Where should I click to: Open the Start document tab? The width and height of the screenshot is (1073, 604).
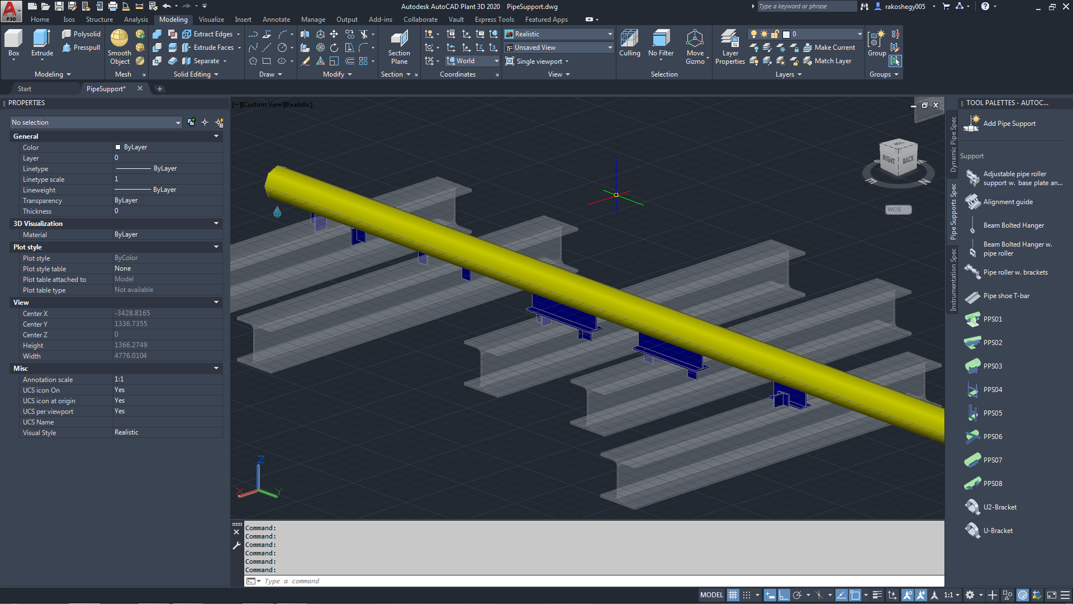(25, 89)
